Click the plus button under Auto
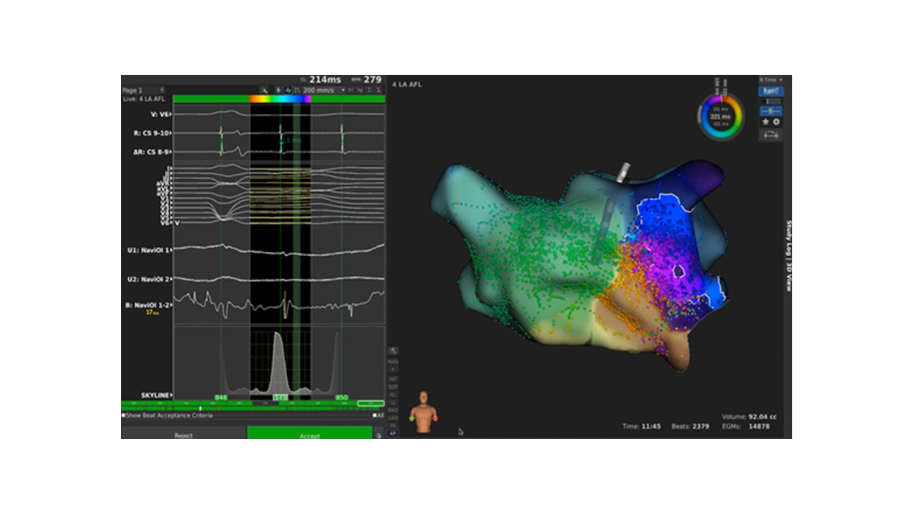This screenshot has width=921, height=518. (394, 369)
